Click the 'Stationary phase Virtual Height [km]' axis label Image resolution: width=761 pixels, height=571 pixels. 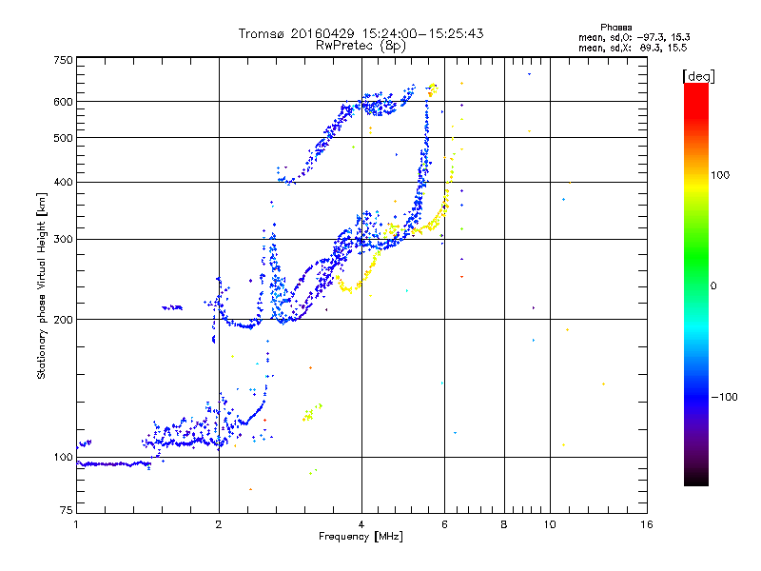(x=42, y=285)
